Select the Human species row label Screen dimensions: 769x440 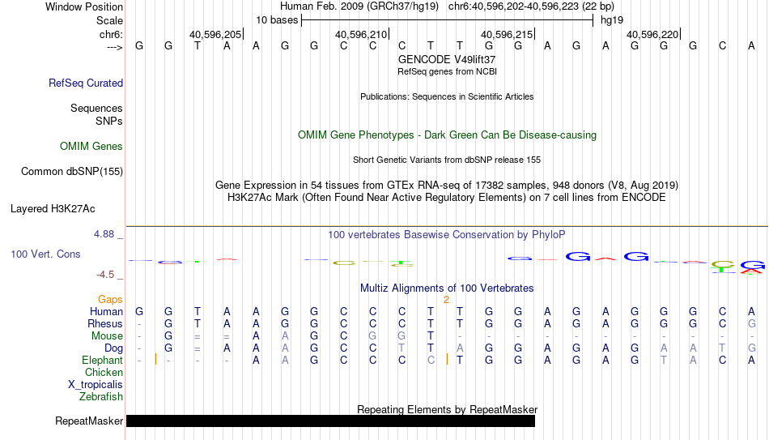(106, 312)
